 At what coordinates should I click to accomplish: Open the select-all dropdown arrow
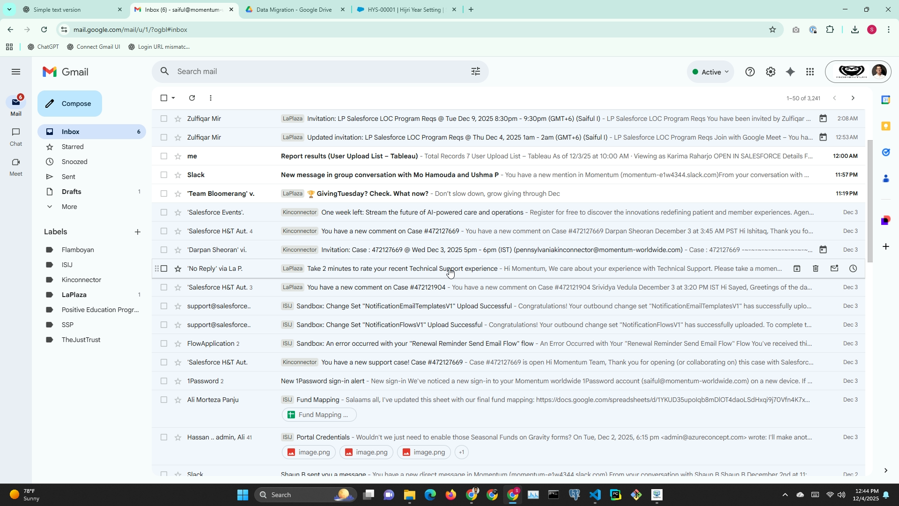pyautogui.click(x=173, y=98)
